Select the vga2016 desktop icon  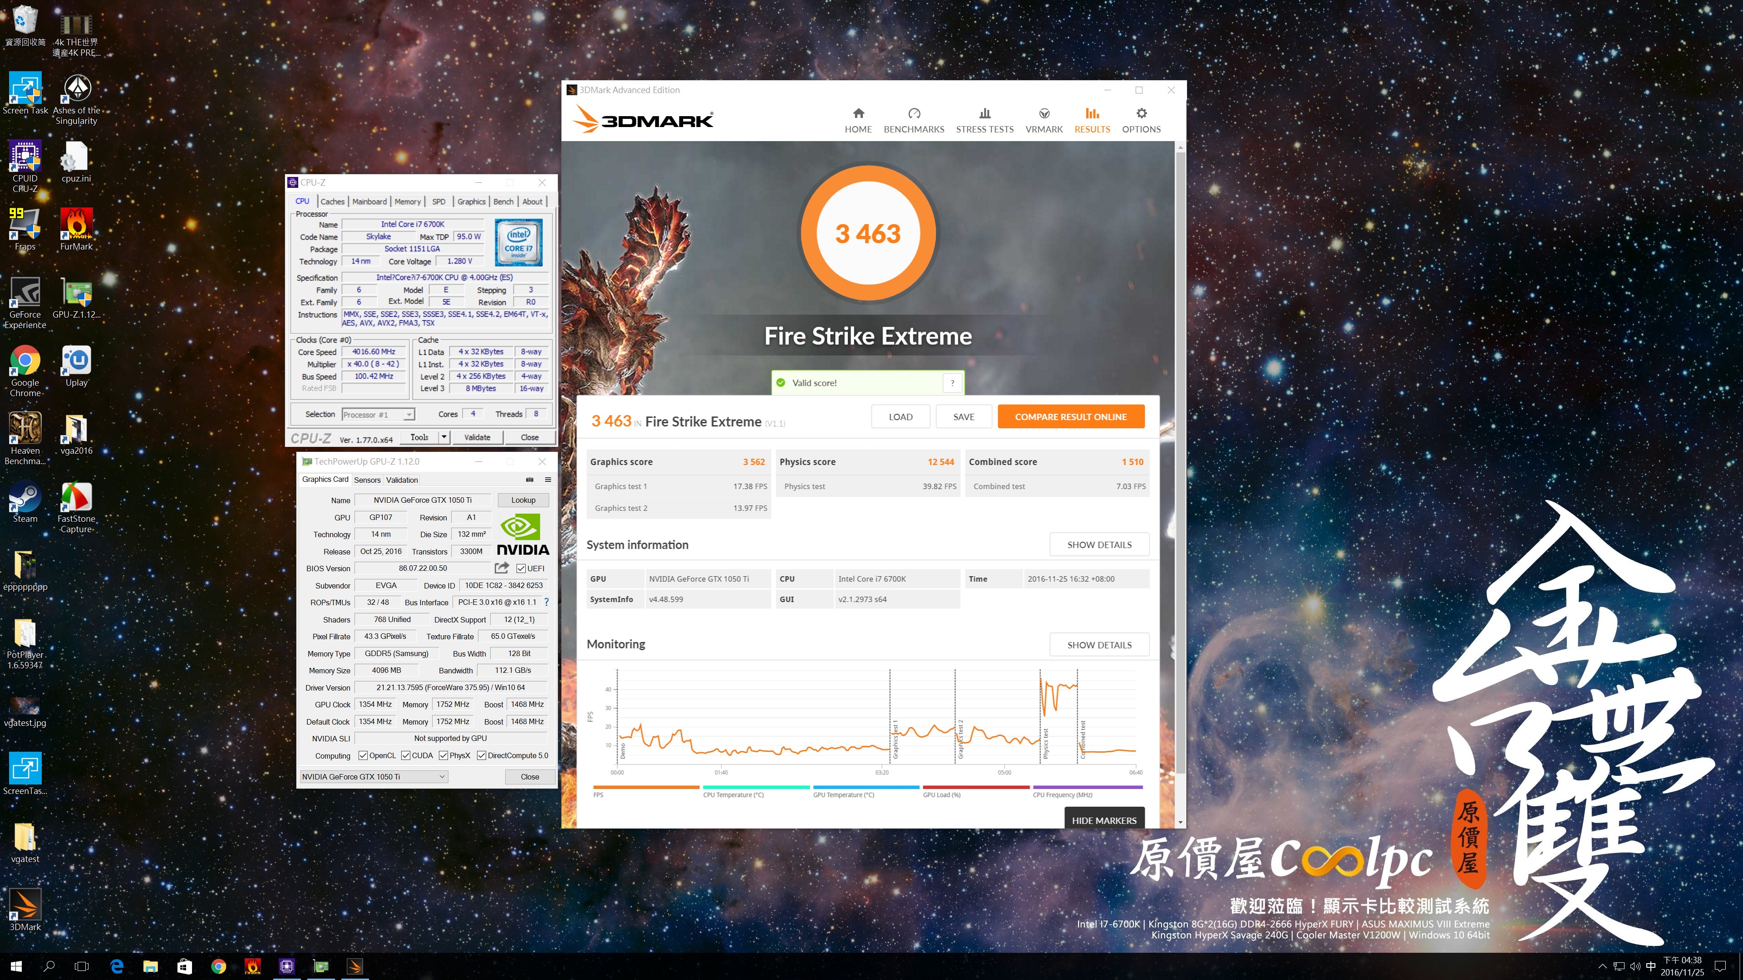click(x=76, y=434)
